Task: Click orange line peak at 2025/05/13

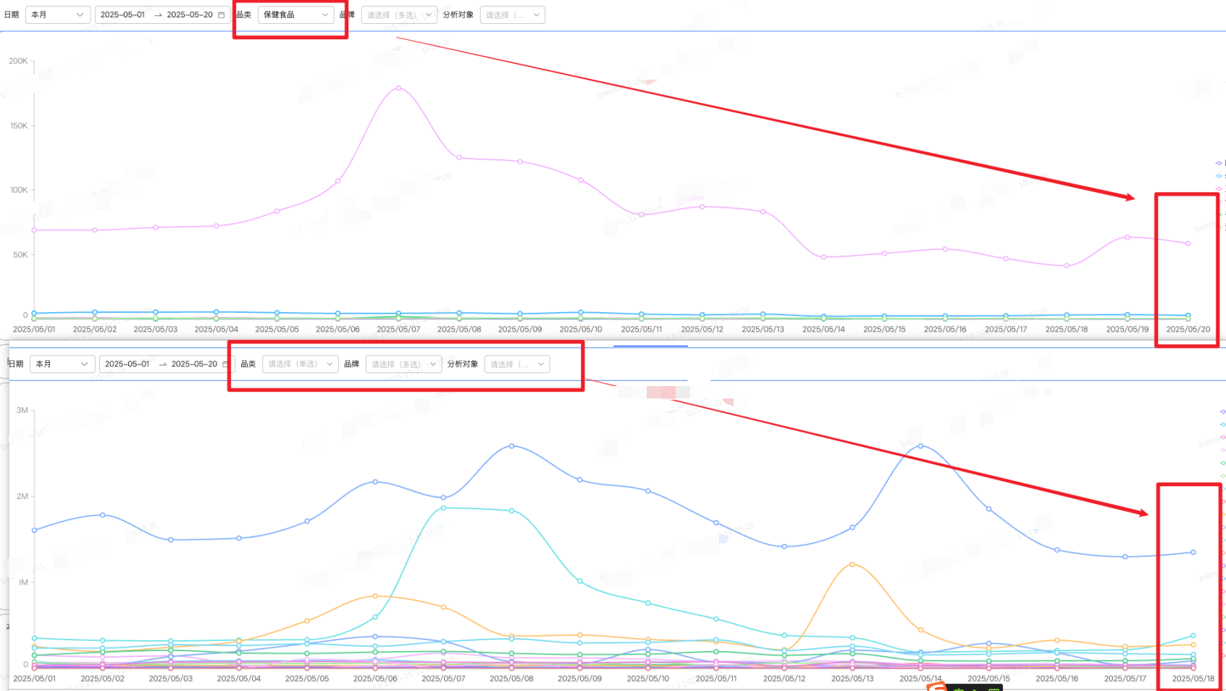Action: pyautogui.click(x=852, y=564)
